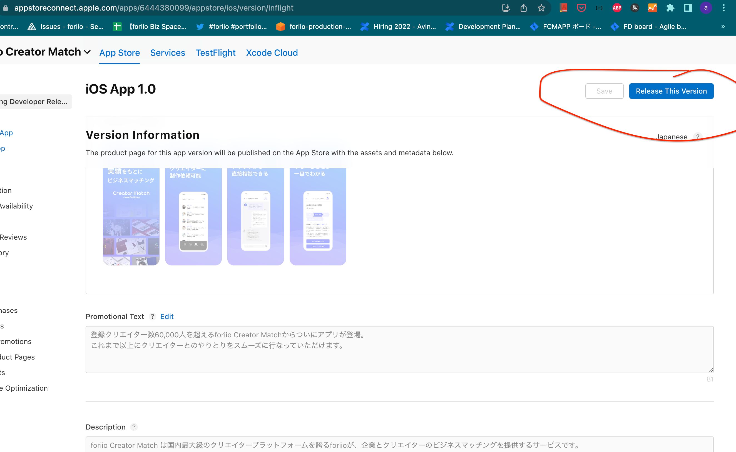The width and height of the screenshot is (736, 452).
Task: Install the app from the address bar icon
Action: point(506,8)
